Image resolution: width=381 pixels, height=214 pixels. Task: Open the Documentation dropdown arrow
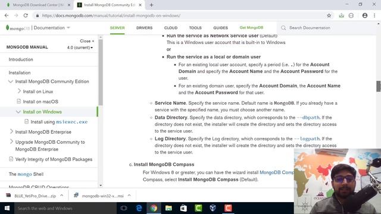tap(68, 28)
